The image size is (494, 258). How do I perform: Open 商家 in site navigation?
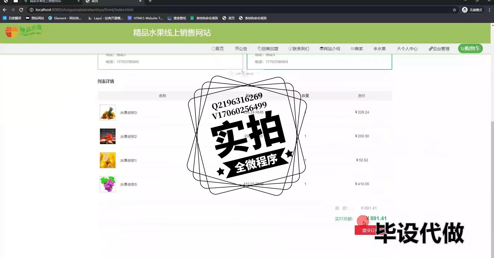(357, 49)
